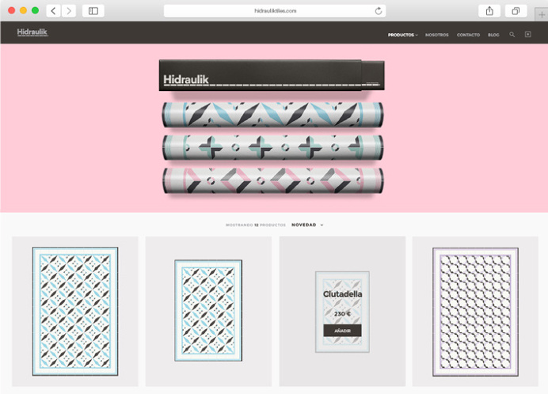The height and width of the screenshot is (394, 548).
Task: Go to the Contacto page
Action: pos(468,35)
